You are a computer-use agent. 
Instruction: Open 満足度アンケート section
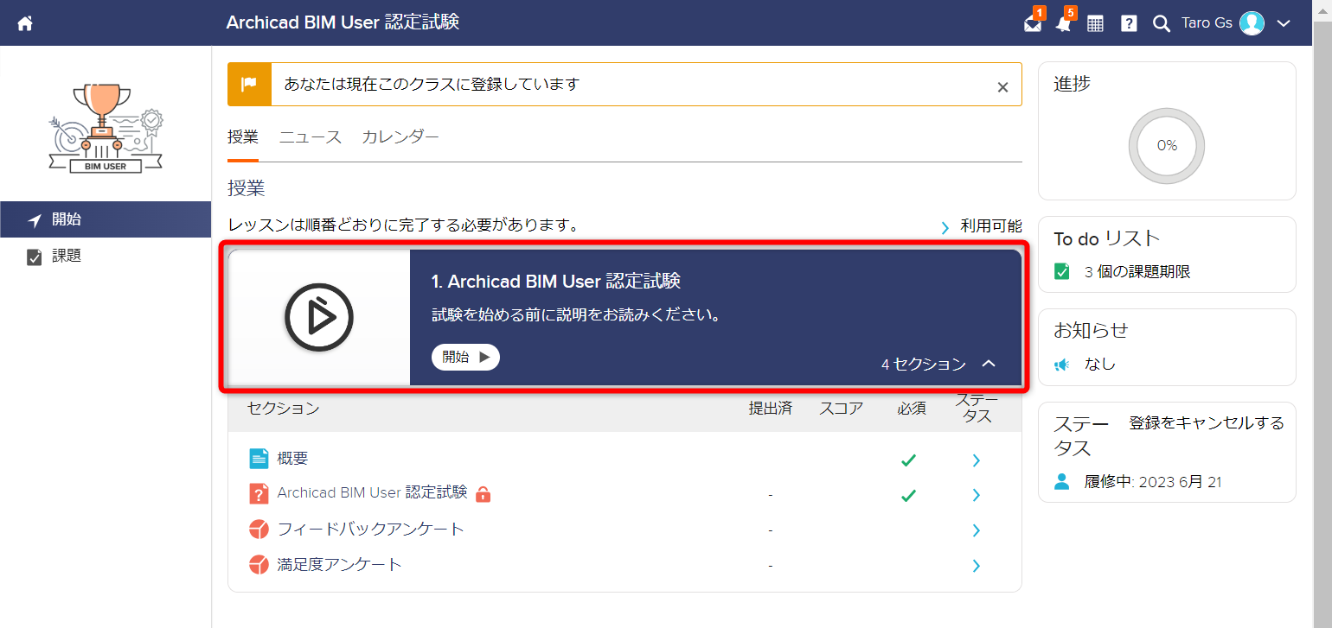pyautogui.click(x=339, y=565)
